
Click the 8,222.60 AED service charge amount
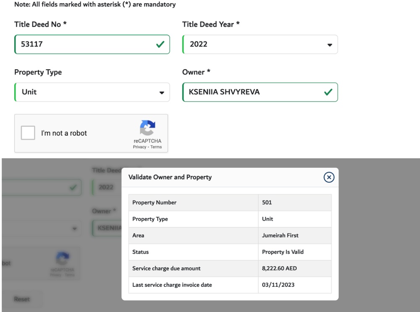tap(280, 268)
